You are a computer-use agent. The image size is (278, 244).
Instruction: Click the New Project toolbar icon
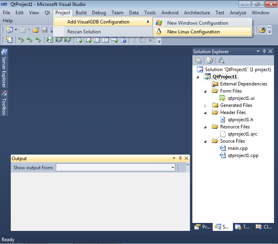[9, 30]
